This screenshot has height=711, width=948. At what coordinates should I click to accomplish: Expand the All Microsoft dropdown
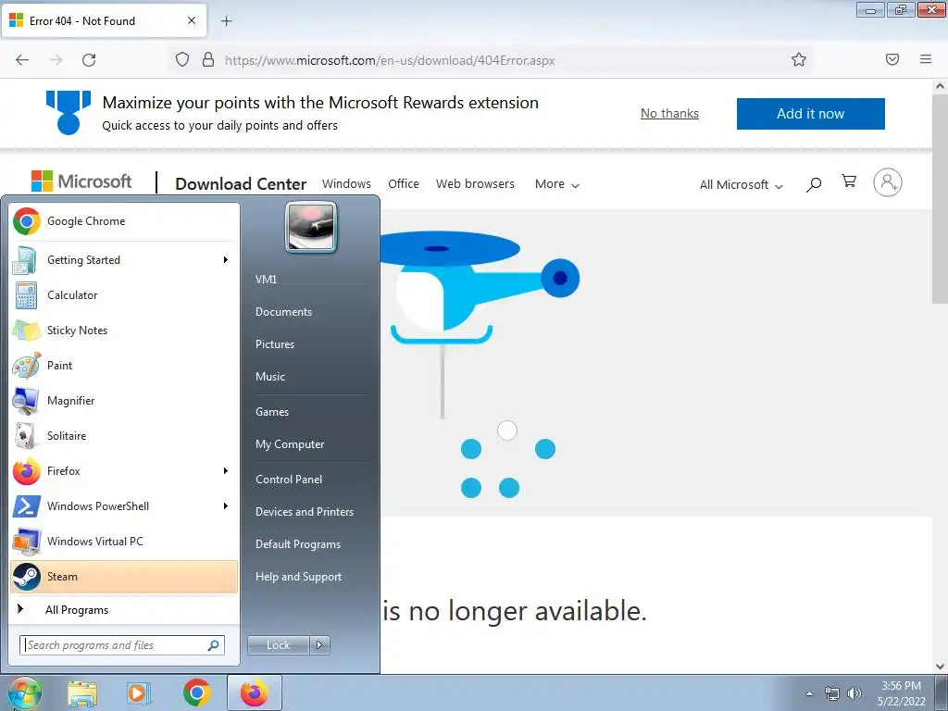[x=742, y=184]
